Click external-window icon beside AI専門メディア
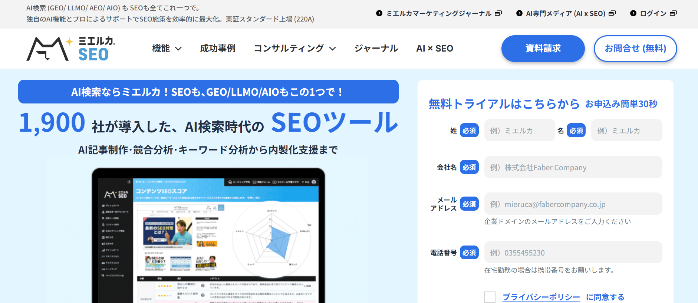 (x=612, y=13)
